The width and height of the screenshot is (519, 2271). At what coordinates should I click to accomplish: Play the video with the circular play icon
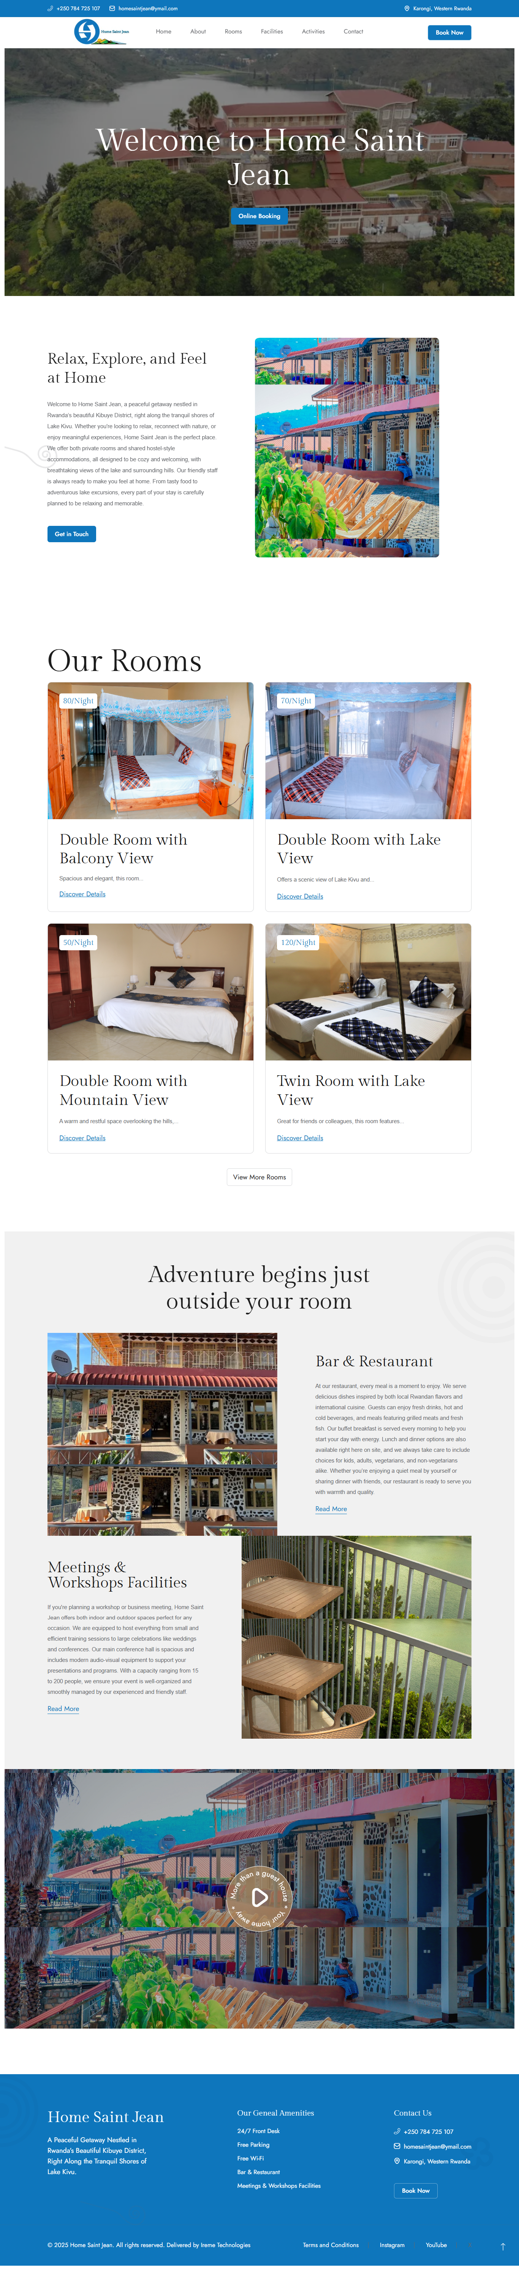(259, 1896)
